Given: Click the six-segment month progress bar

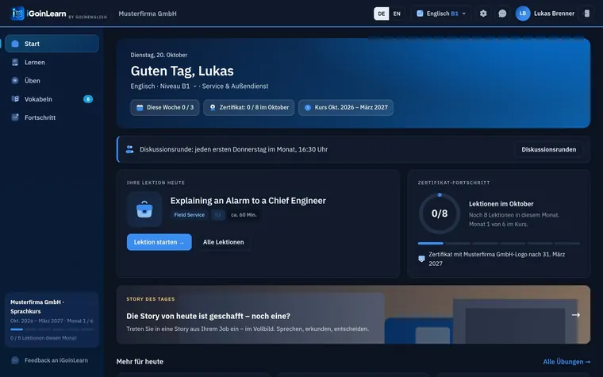Looking at the screenshot, I should (x=499, y=244).
